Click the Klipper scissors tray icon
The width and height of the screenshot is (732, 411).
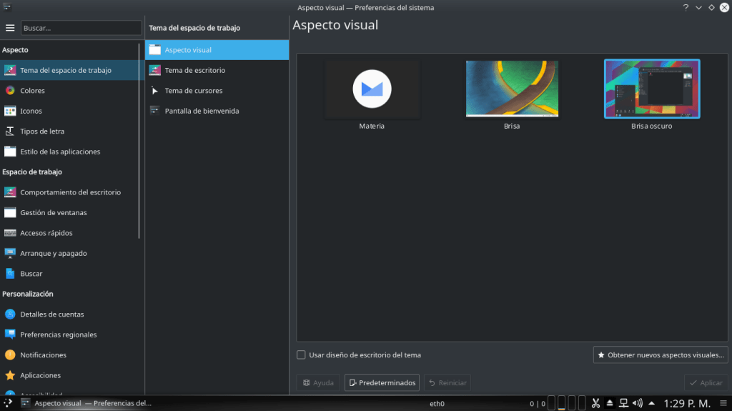point(595,403)
